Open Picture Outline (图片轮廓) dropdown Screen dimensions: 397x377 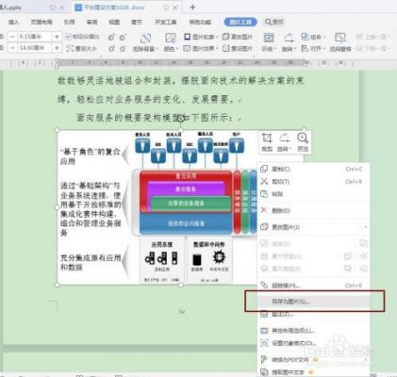pyautogui.click(x=201, y=37)
